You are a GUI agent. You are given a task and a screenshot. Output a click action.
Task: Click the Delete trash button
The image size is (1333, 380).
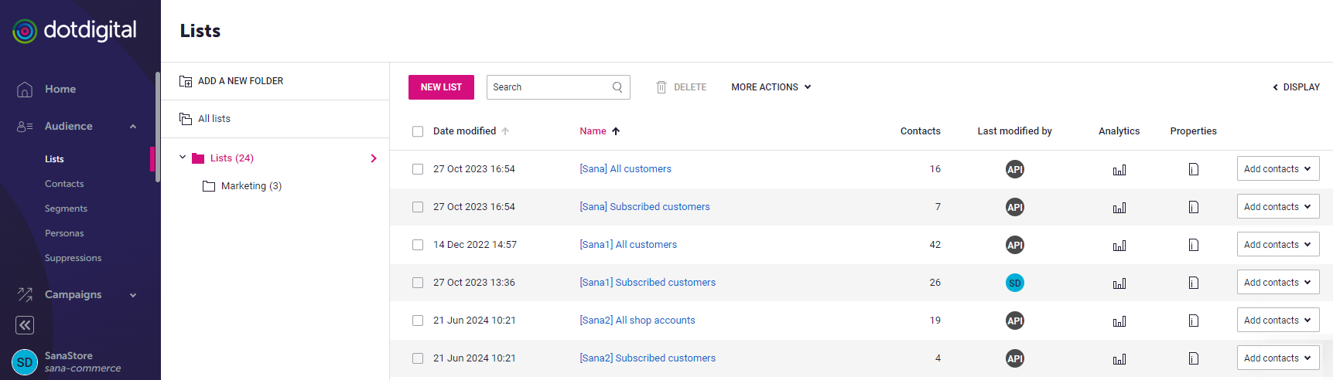[682, 87]
